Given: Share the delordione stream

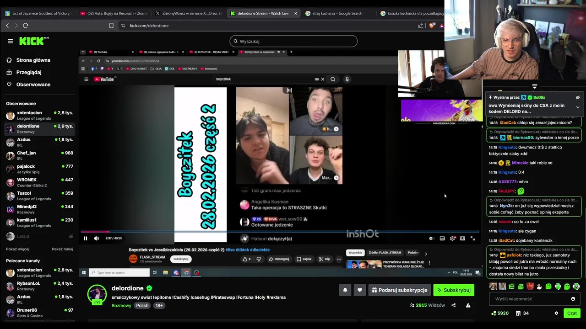Looking at the screenshot, I should [454, 305].
